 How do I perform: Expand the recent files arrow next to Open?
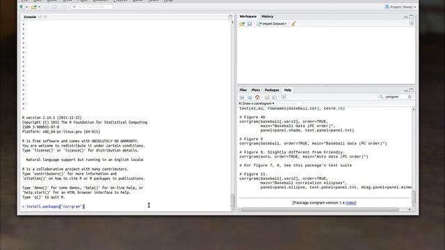[39, 7]
